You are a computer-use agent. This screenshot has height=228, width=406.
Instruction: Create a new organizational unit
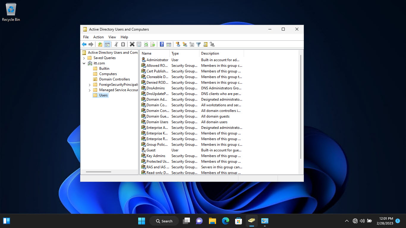(192, 44)
